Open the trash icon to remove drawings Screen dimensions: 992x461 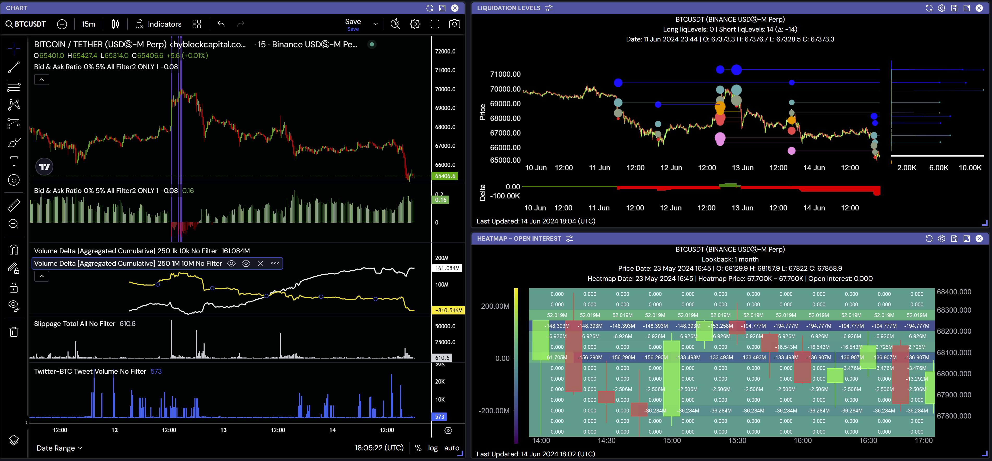tap(14, 332)
